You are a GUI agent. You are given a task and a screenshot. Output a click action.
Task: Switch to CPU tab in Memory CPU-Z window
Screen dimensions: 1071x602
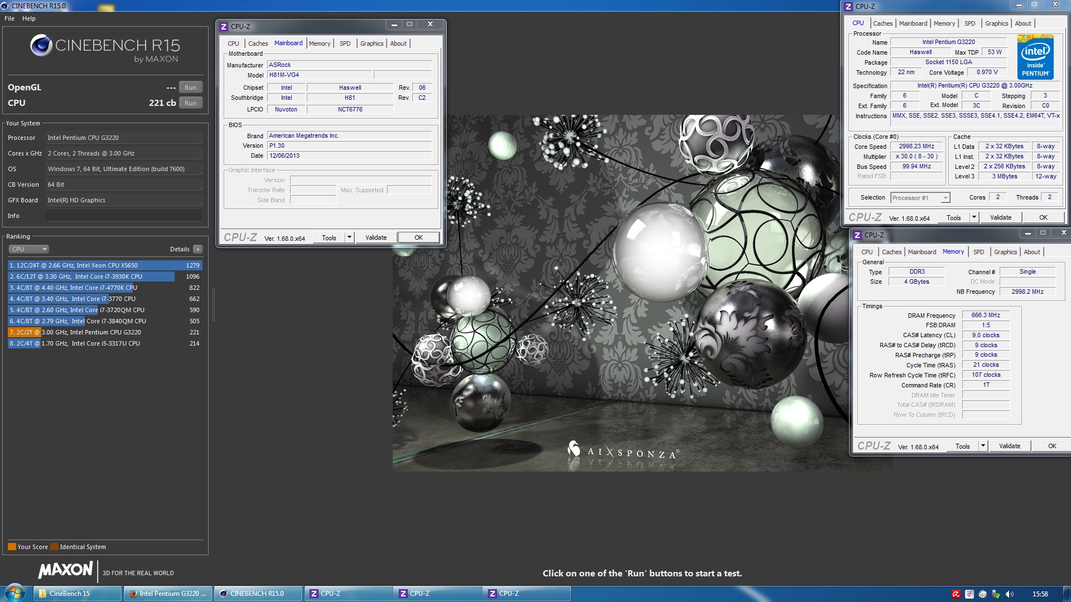click(867, 252)
